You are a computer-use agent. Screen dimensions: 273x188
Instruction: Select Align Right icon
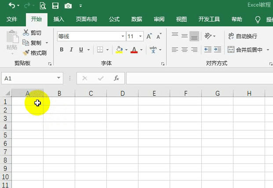(194, 50)
